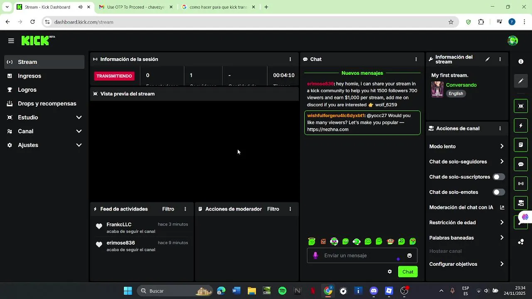Screen dimensions: 532x299
Task: Click the brain extension bubble icon
Action: (525, 217)
